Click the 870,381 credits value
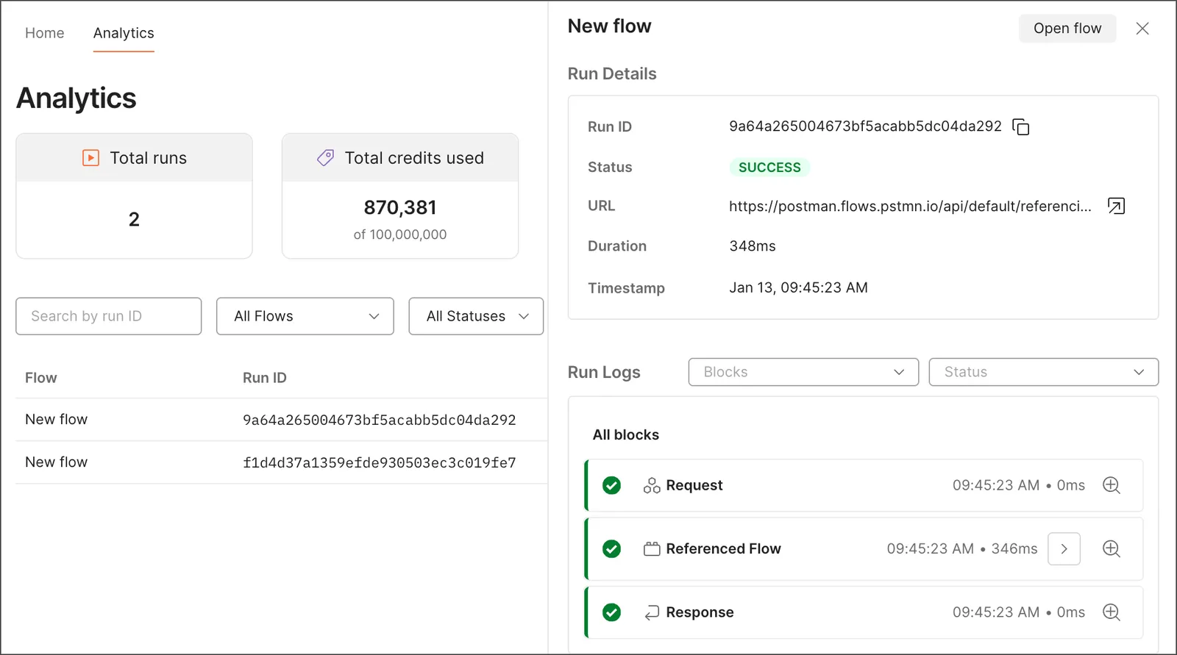Image resolution: width=1177 pixels, height=655 pixels. point(400,208)
